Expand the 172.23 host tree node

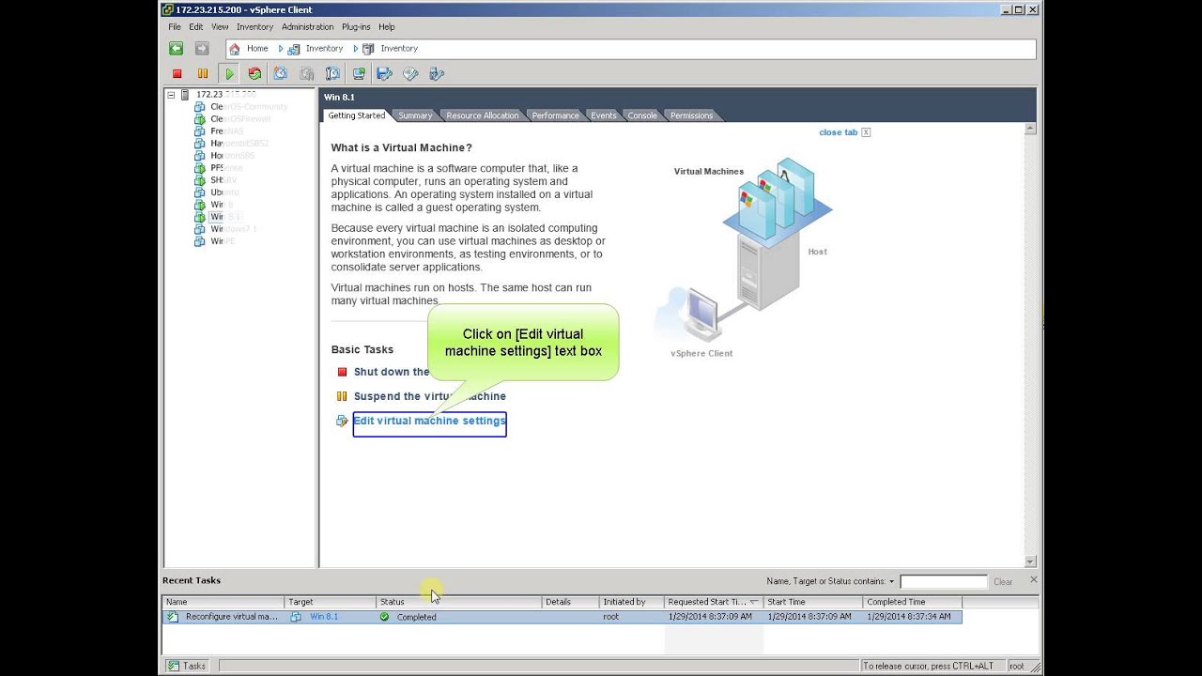click(x=170, y=94)
